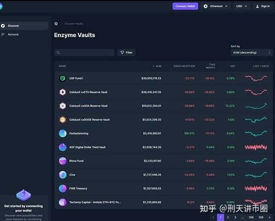Click the search magnifier icon

(x=58, y=52)
